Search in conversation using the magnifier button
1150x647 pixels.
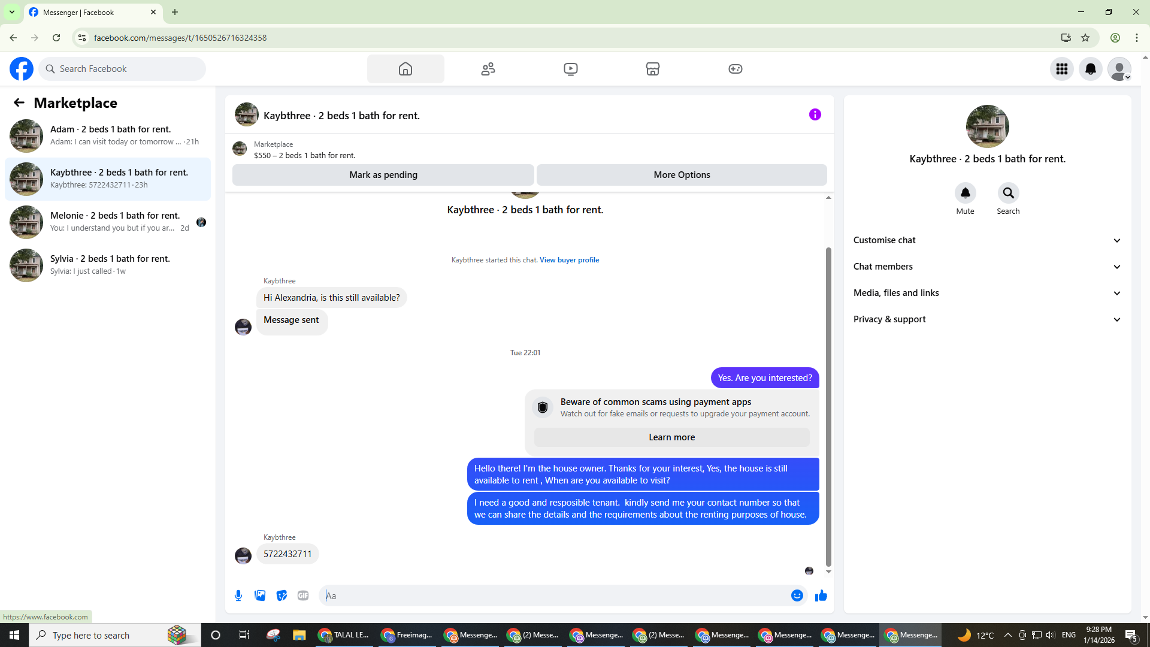[x=1008, y=193]
